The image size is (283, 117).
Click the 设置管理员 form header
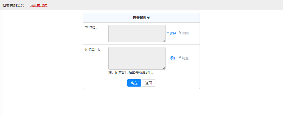[x=141, y=18]
